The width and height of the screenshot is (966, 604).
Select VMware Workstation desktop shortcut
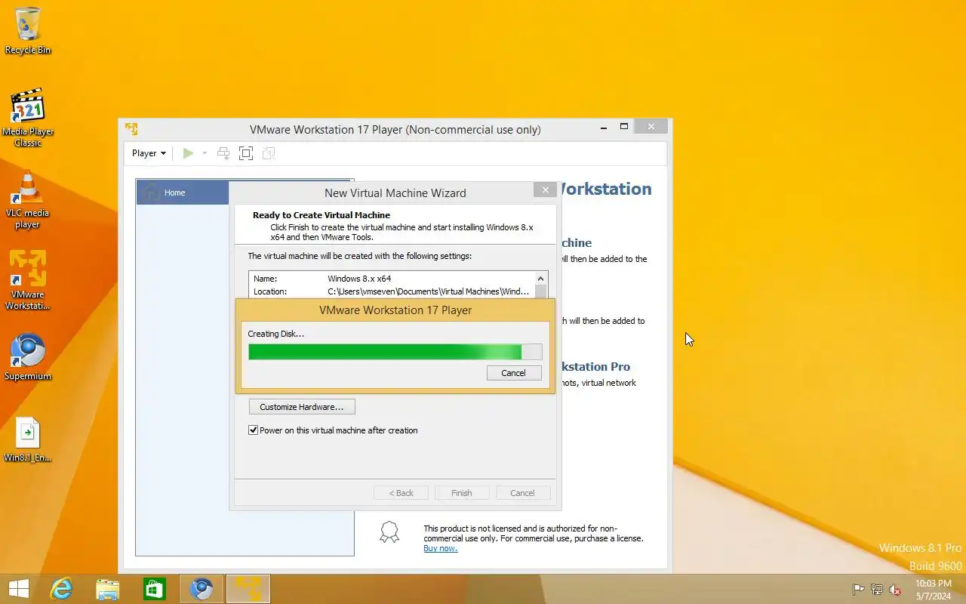[x=28, y=280]
